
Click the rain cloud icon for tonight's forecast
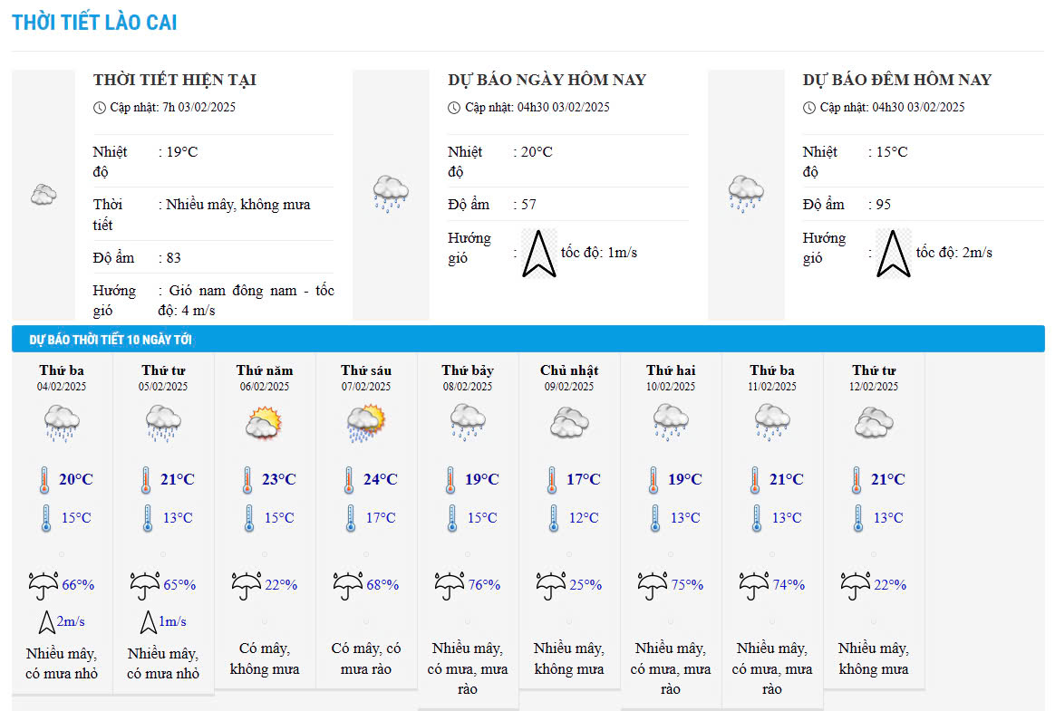(746, 194)
